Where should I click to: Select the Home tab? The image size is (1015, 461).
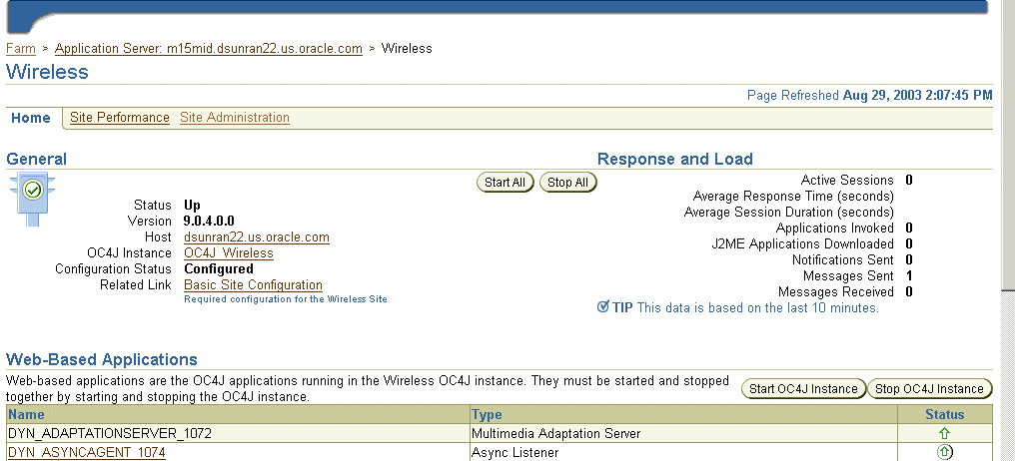point(30,118)
